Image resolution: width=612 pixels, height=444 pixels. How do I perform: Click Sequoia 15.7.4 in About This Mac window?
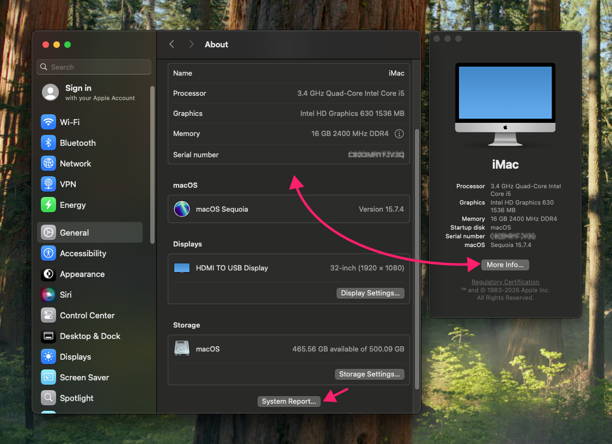[511, 245]
